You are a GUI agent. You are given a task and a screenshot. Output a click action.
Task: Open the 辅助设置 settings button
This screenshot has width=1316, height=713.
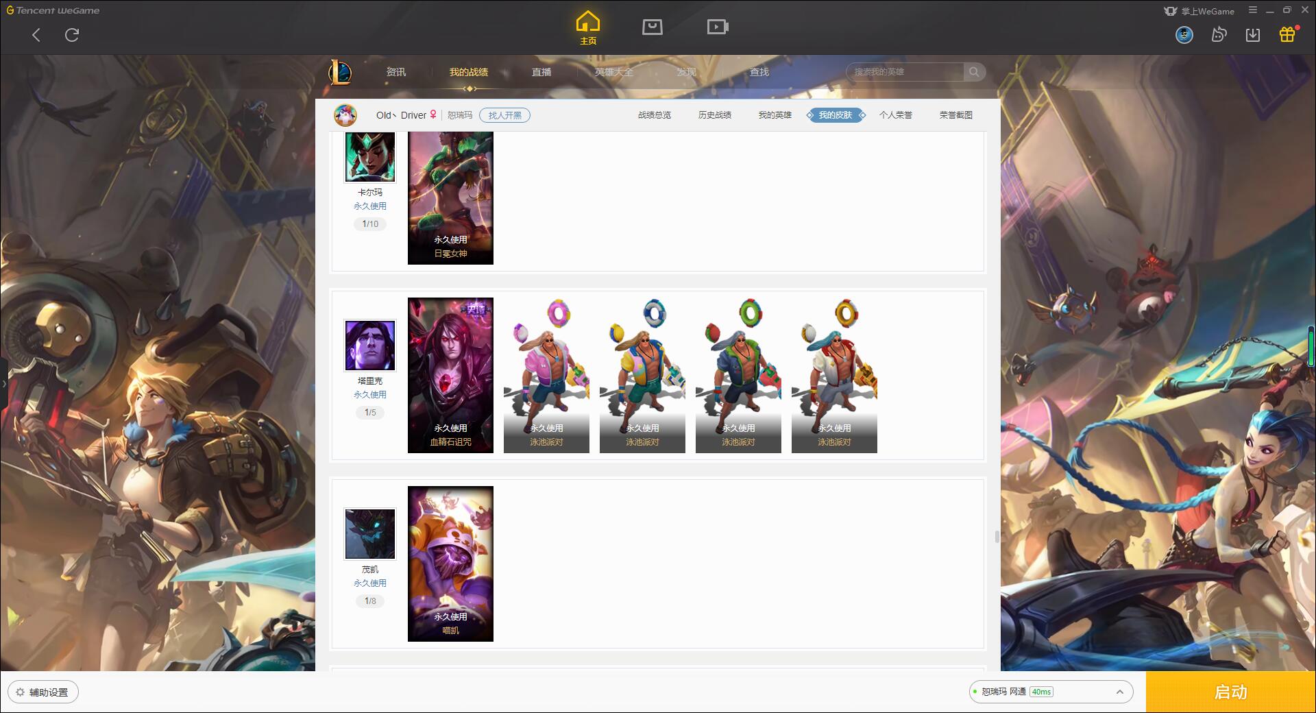click(x=43, y=692)
